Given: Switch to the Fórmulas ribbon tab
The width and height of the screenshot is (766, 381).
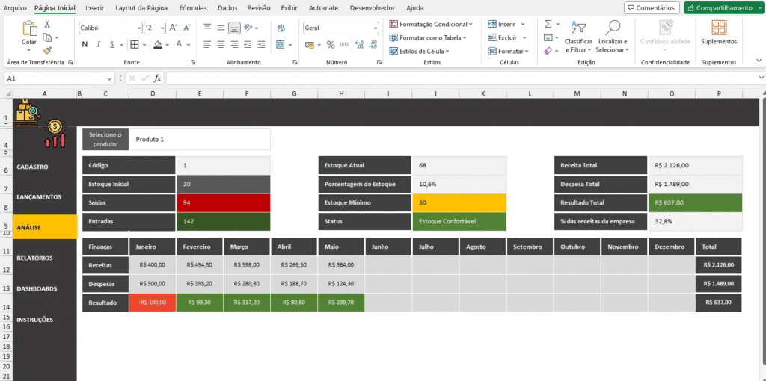Looking at the screenshot, I should click(x=192, y=7).
